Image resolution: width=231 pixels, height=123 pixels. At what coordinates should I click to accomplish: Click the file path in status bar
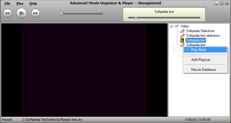[52, 120]
